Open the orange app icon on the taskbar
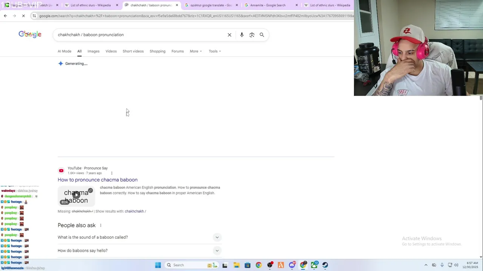Viewport: 483px width, 271px height. coord(281,265)
